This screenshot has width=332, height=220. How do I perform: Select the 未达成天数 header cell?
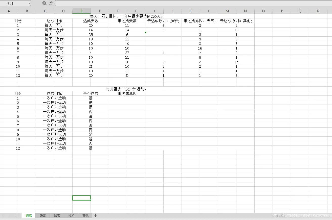127,21
